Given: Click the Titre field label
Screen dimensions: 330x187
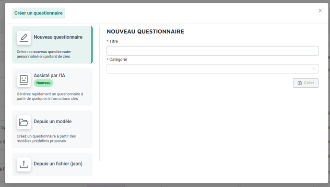Looking at the screenshot, I should [113, 41].
